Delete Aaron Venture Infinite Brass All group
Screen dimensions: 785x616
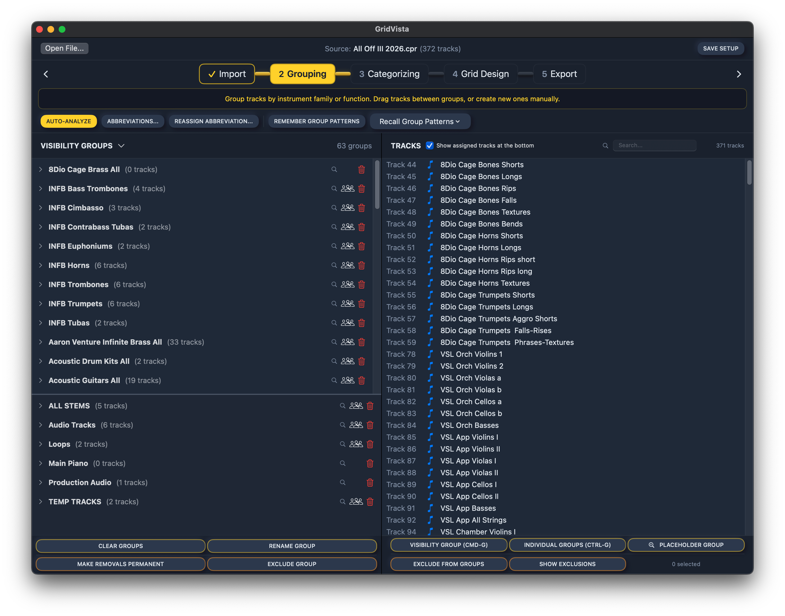tap(361, 342)
